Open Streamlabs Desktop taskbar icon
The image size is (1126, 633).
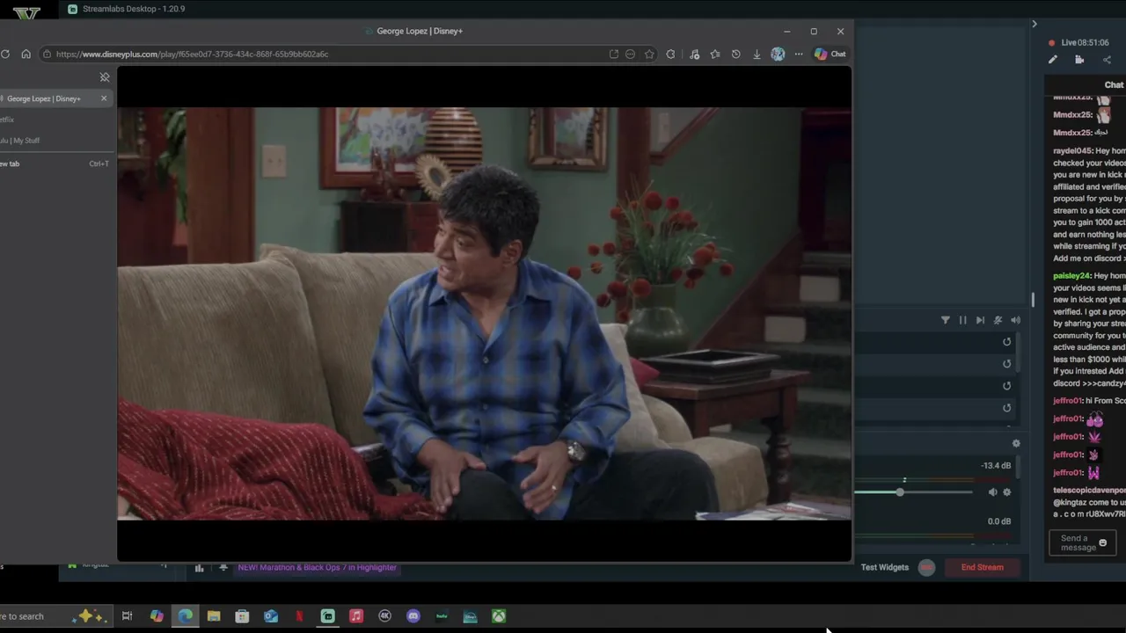[x=328, y=616]
